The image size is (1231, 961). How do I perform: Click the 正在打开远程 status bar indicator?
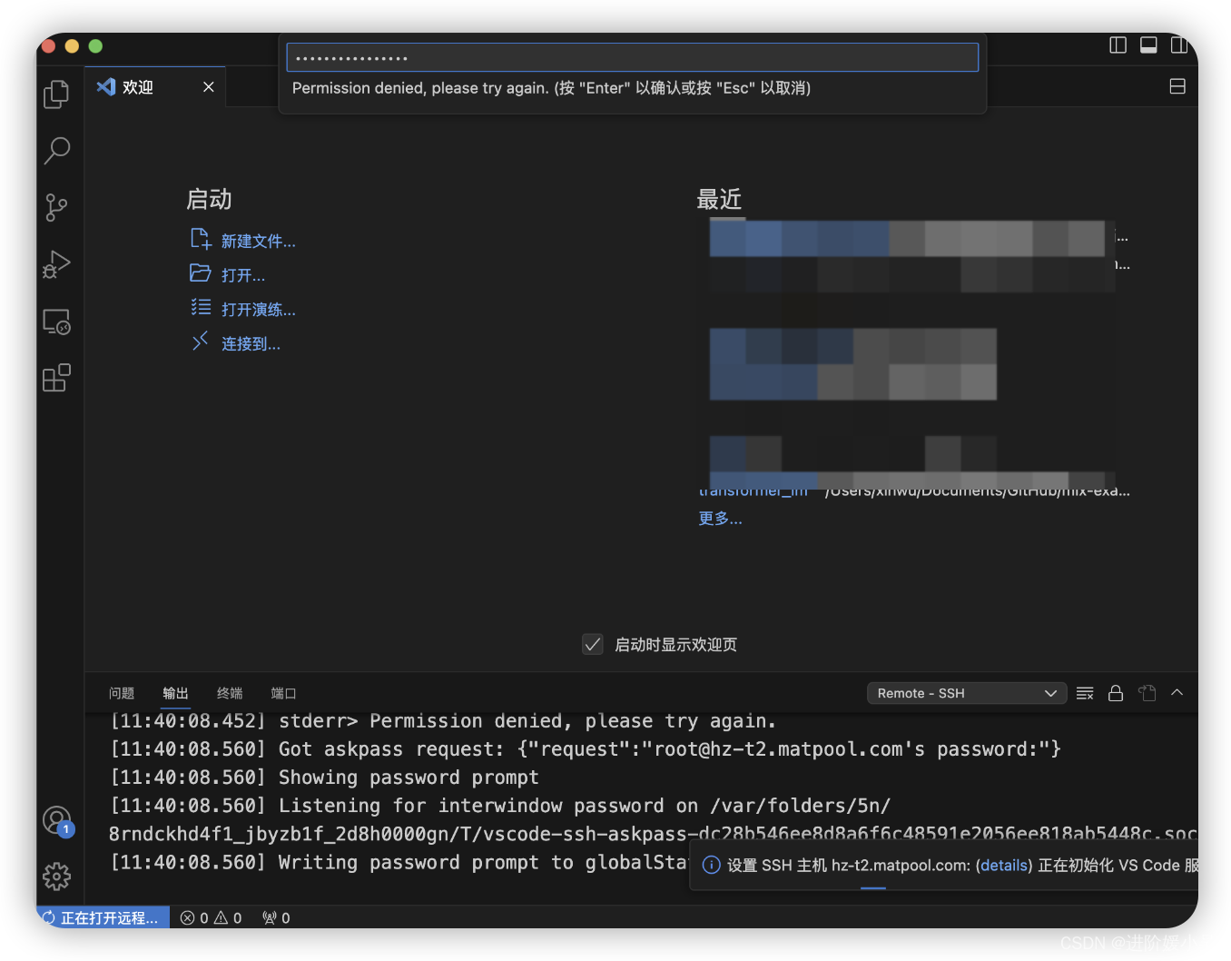103,917
